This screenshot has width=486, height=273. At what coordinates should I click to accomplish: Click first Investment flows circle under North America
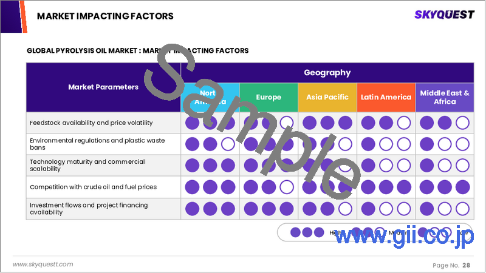[192, 209]
